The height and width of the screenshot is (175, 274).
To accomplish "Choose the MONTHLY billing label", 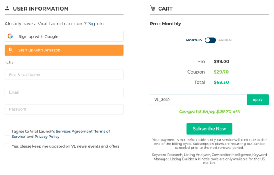I will [194, 40].
